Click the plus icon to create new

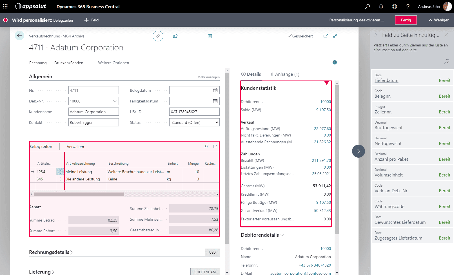[193, 36]
